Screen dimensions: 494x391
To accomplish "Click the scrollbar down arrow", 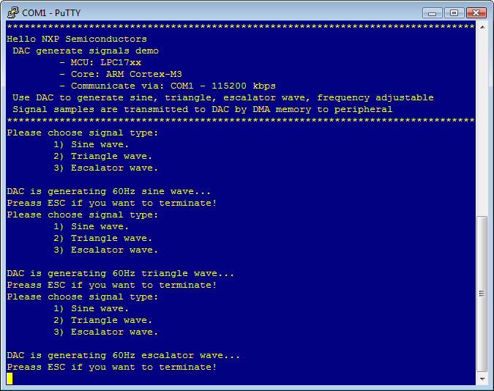I will tap(482, 379).
